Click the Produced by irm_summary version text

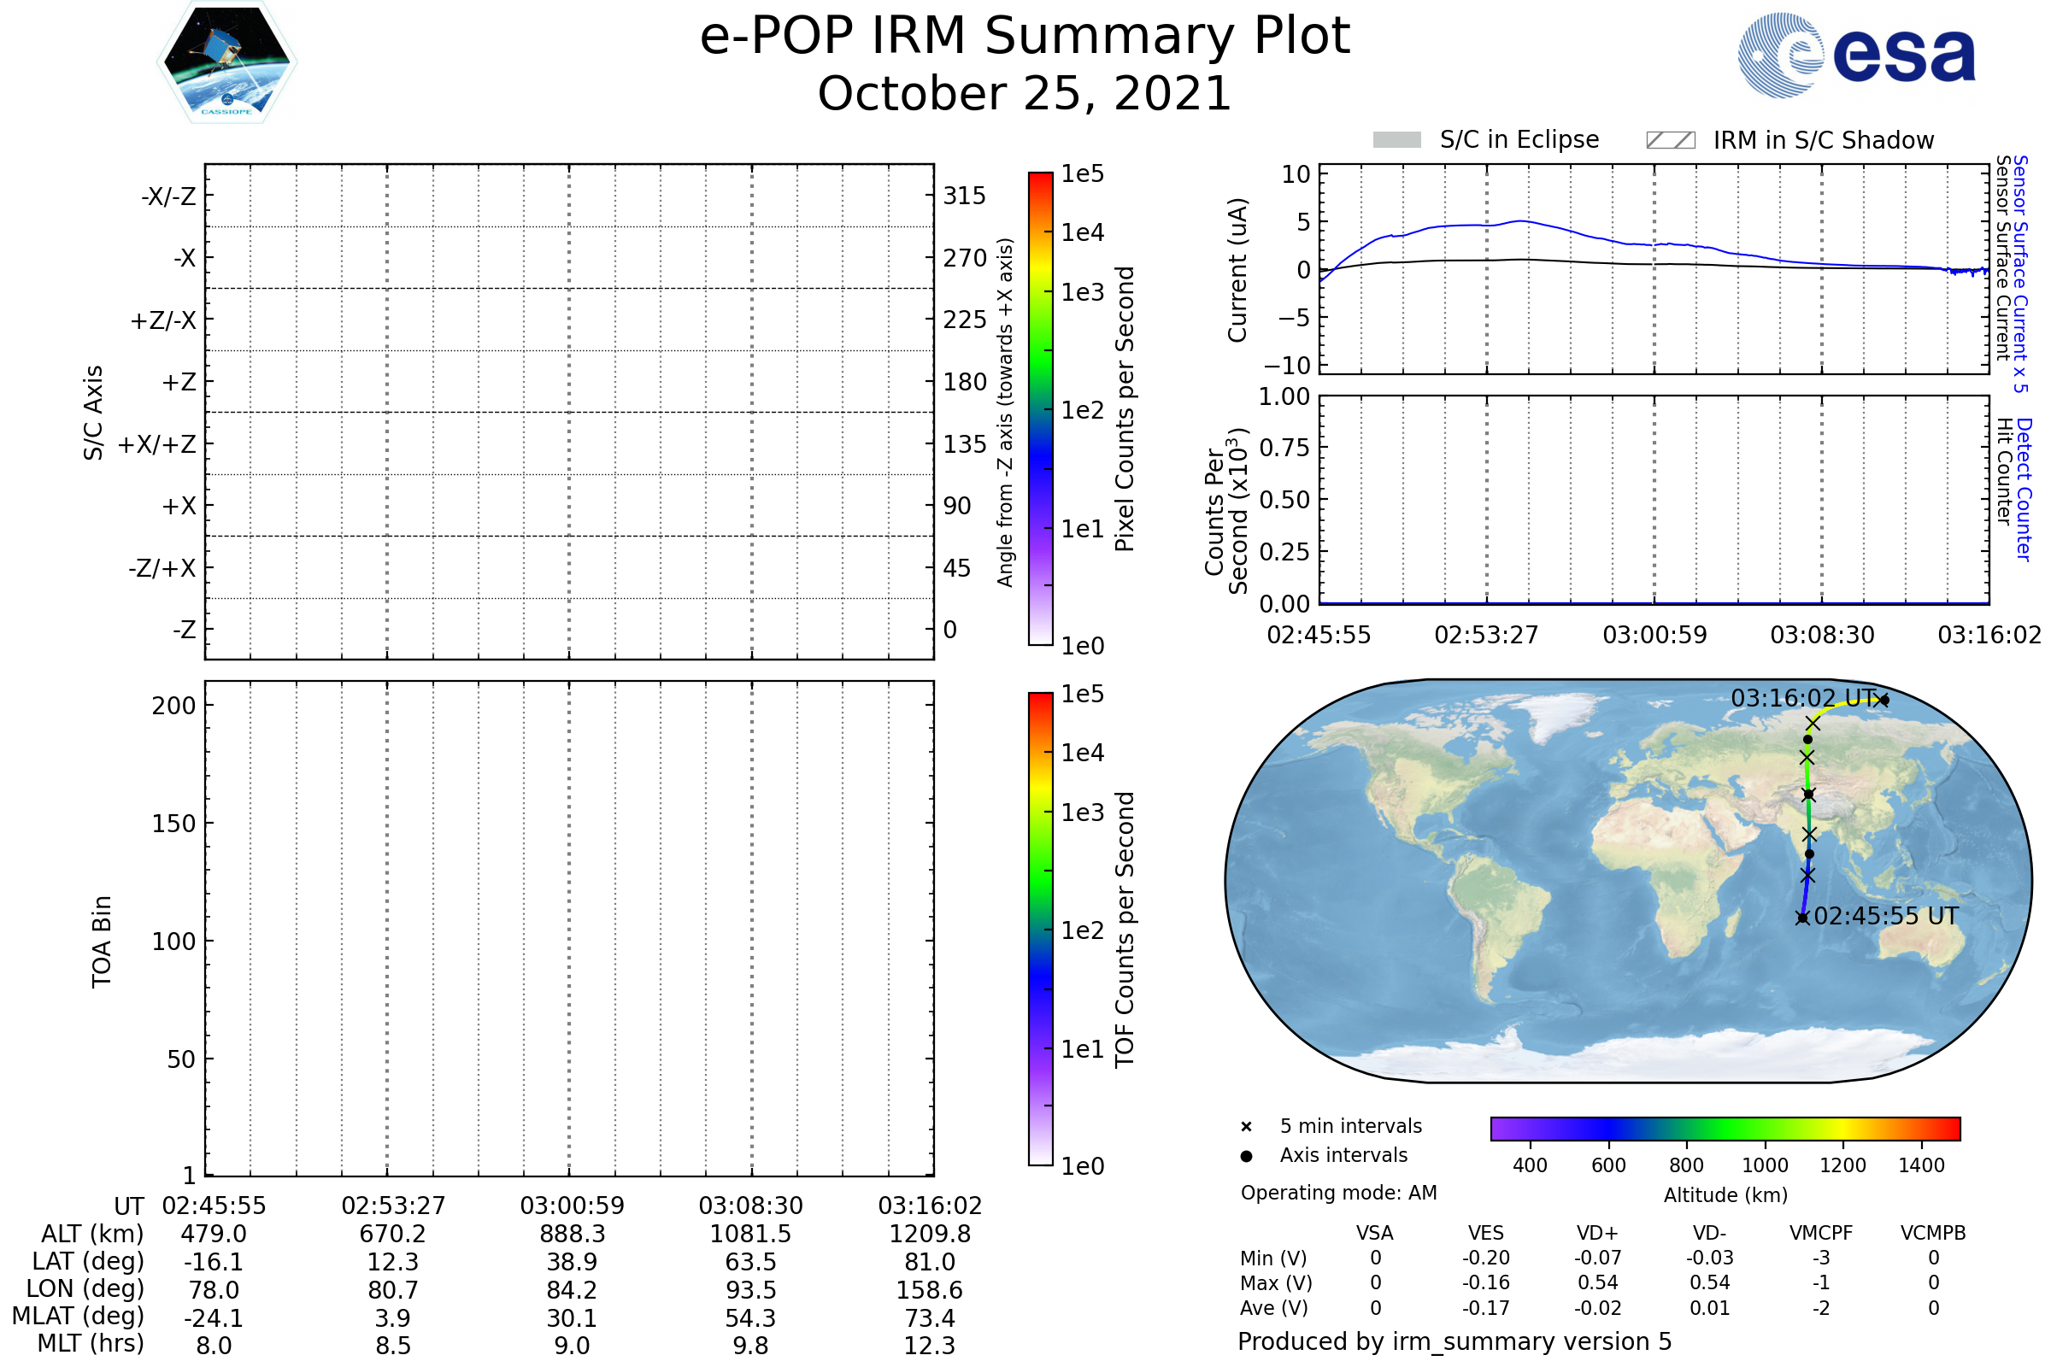1455,1341
